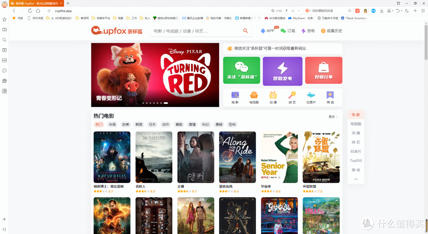Screen dimensions: 428x234
Task: Open the Tiktok Download bookmark
Action: [354, 18]
